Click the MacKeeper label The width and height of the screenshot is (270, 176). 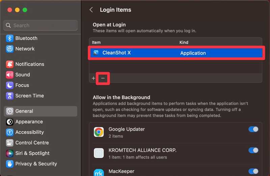[122, 171]
